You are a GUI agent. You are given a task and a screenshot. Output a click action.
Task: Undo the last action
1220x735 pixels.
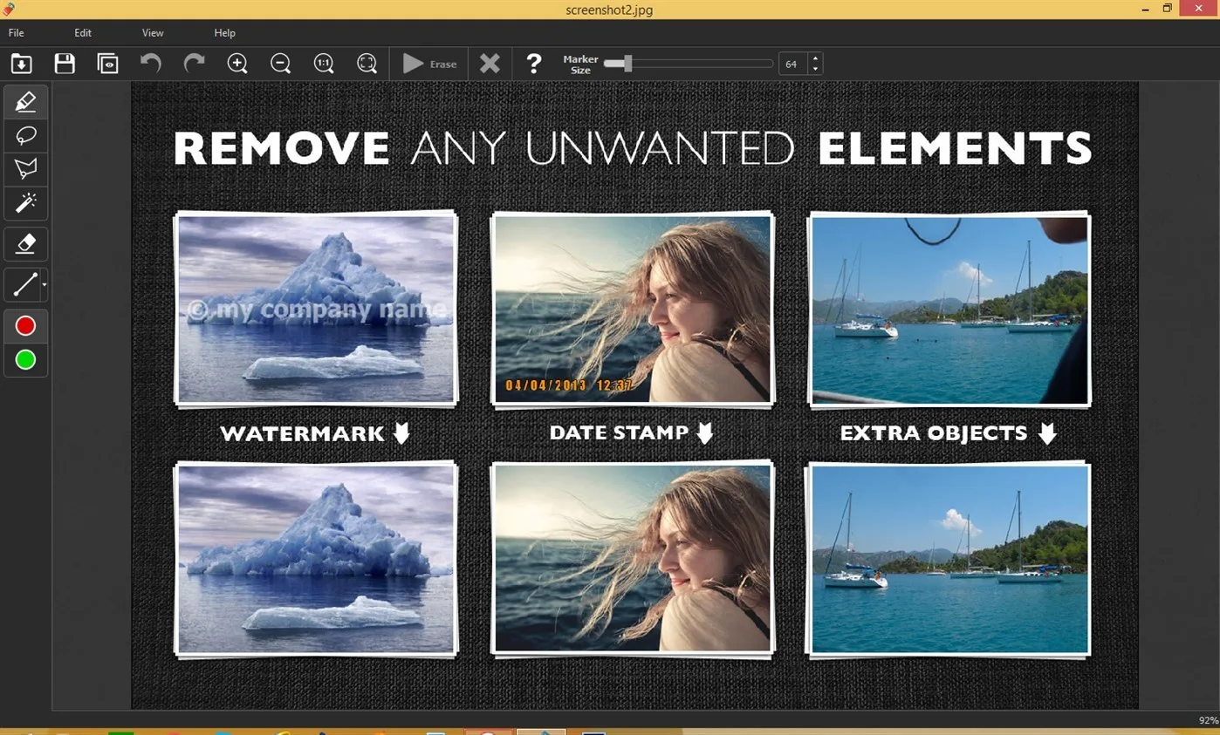[151, 63]
